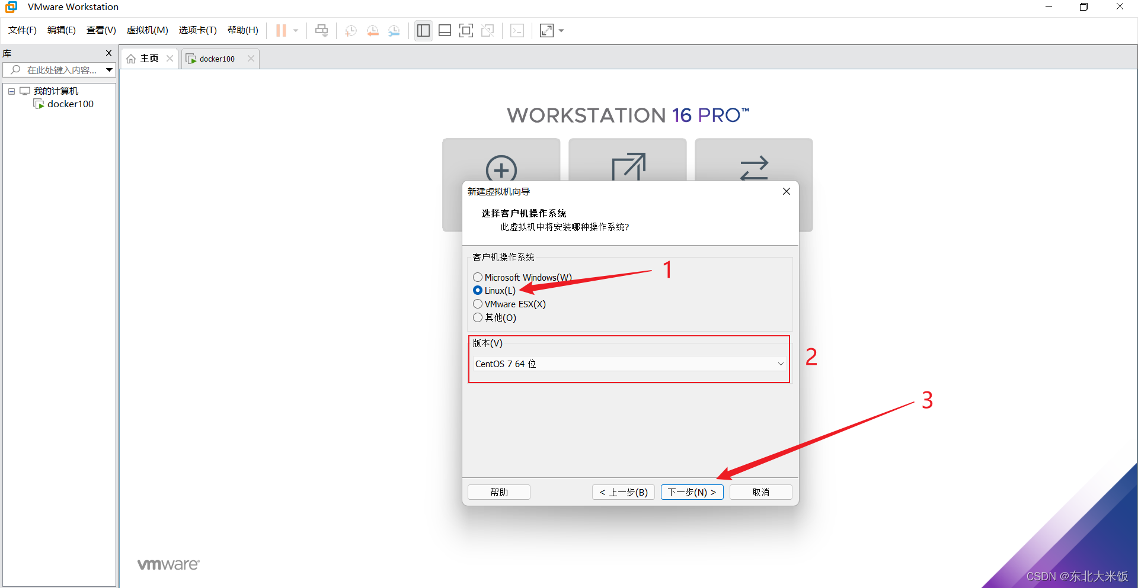The width and height of the screenshot is (1138, 588).
Task: Click the 下一步(N) next button
Action: (692, 492)
